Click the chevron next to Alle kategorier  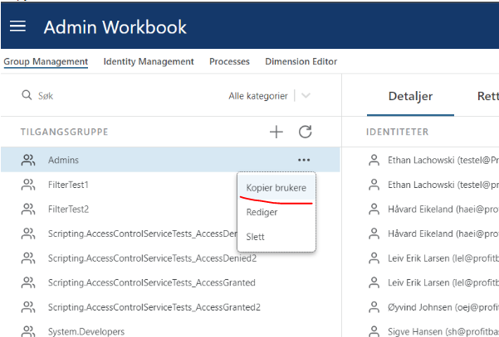click(x=306, y=96)
